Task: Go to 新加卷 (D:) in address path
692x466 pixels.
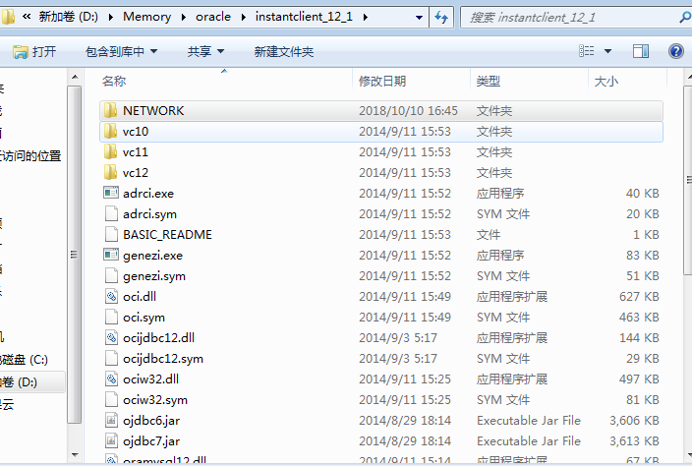Action: [69, 17]
